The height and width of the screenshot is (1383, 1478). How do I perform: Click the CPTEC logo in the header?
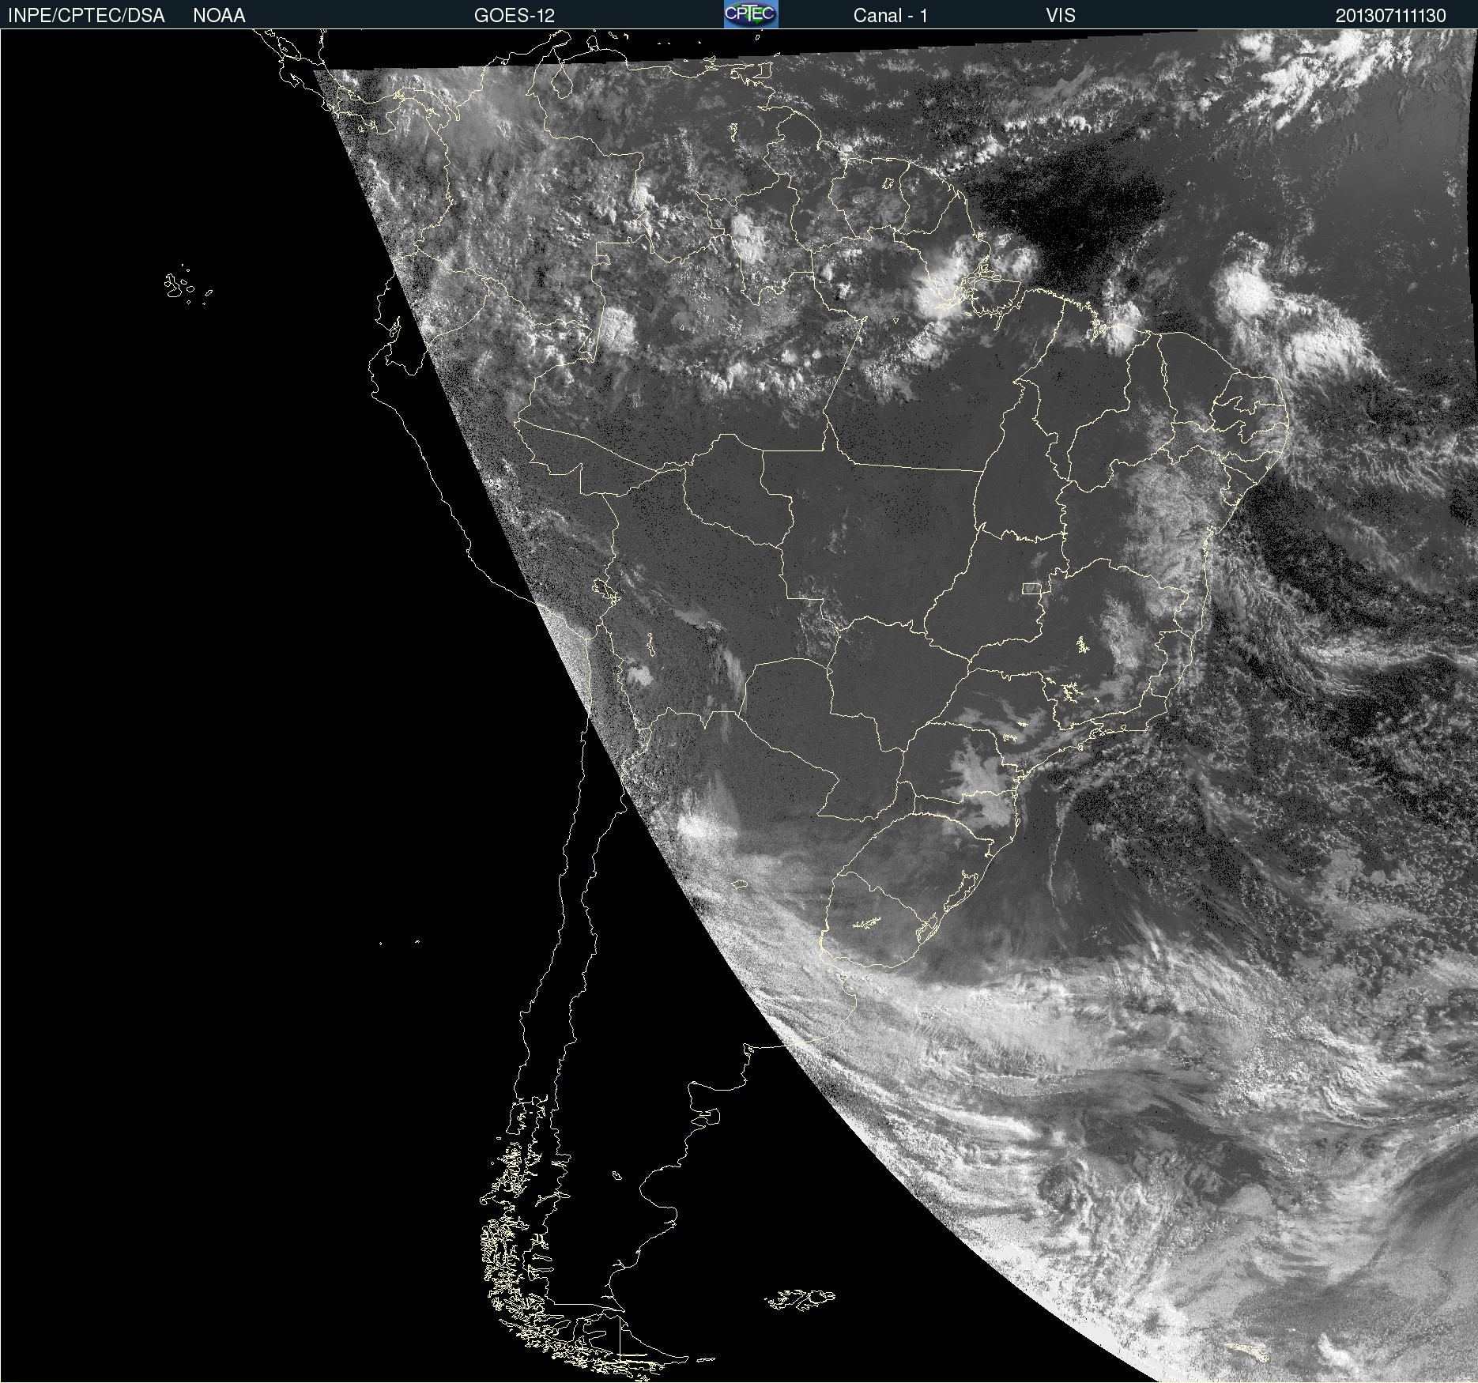[751, 14]
